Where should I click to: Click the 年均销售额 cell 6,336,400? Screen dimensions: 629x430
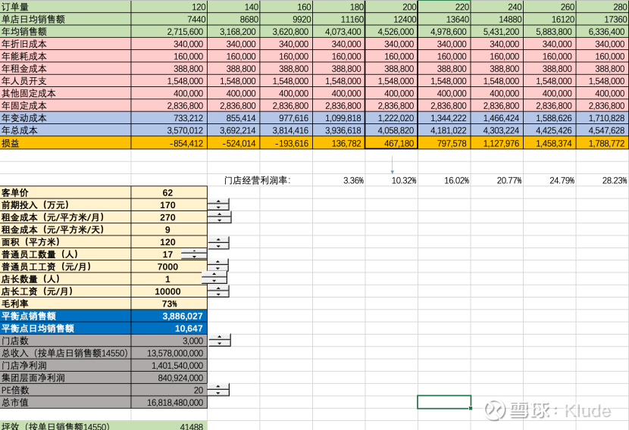tap(602, 31)
